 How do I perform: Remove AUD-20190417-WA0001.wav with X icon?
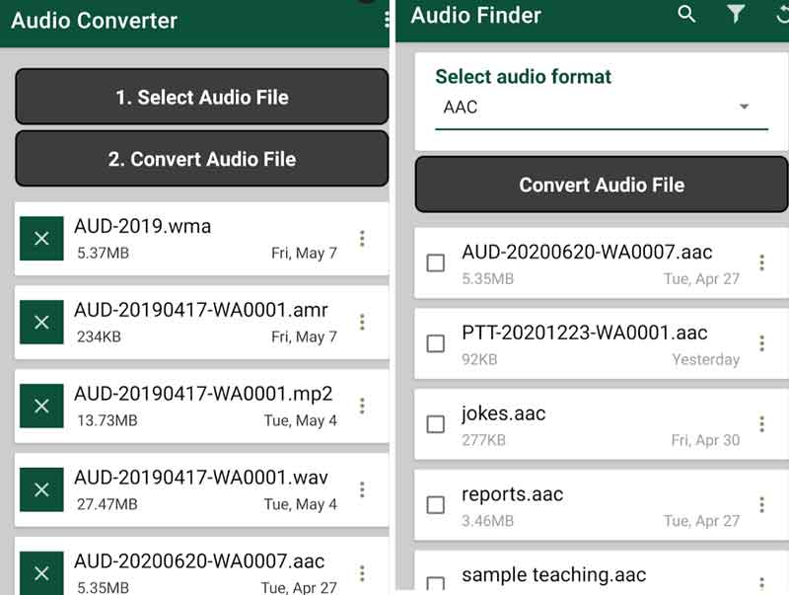point(41,489)
